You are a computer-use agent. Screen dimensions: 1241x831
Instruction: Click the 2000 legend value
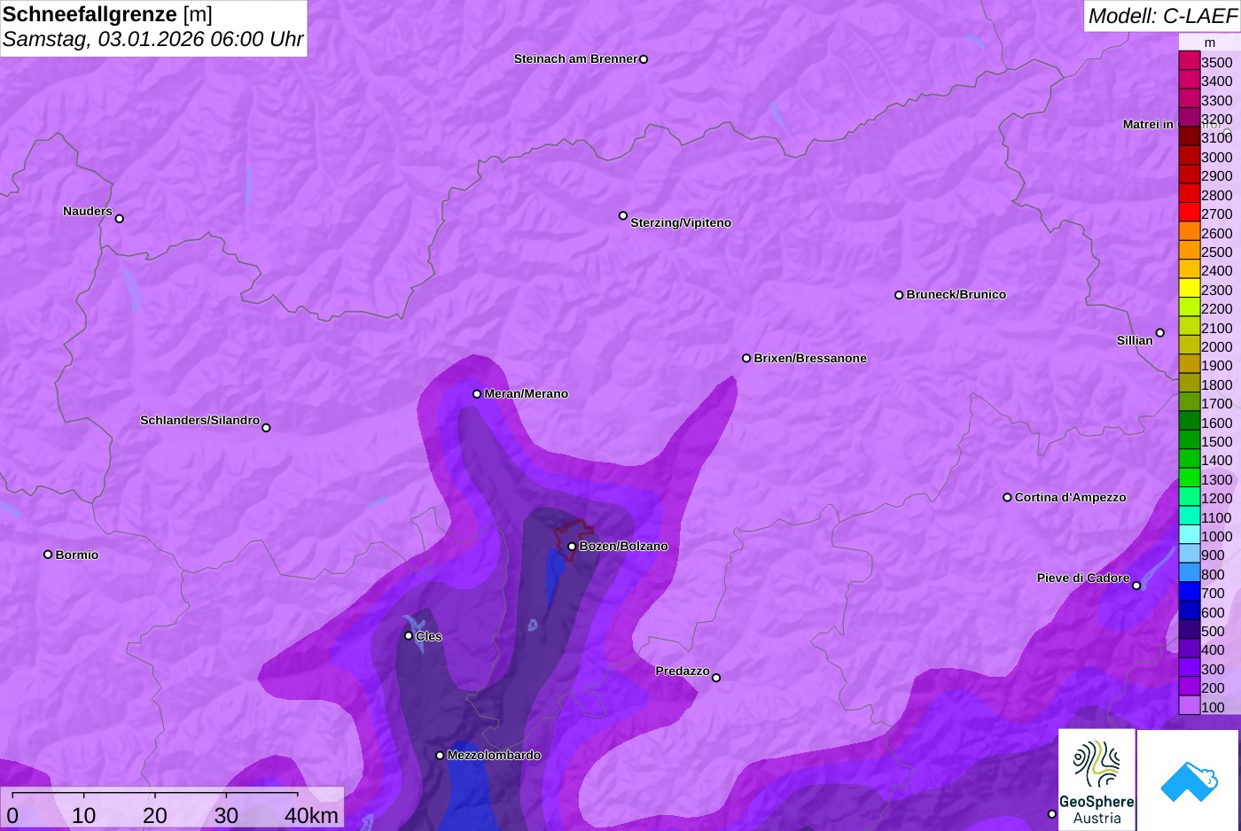coord(1217,347)
